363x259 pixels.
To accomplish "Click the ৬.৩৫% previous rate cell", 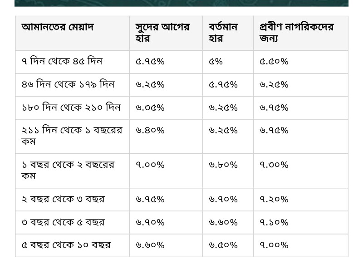I will [166, 108].
